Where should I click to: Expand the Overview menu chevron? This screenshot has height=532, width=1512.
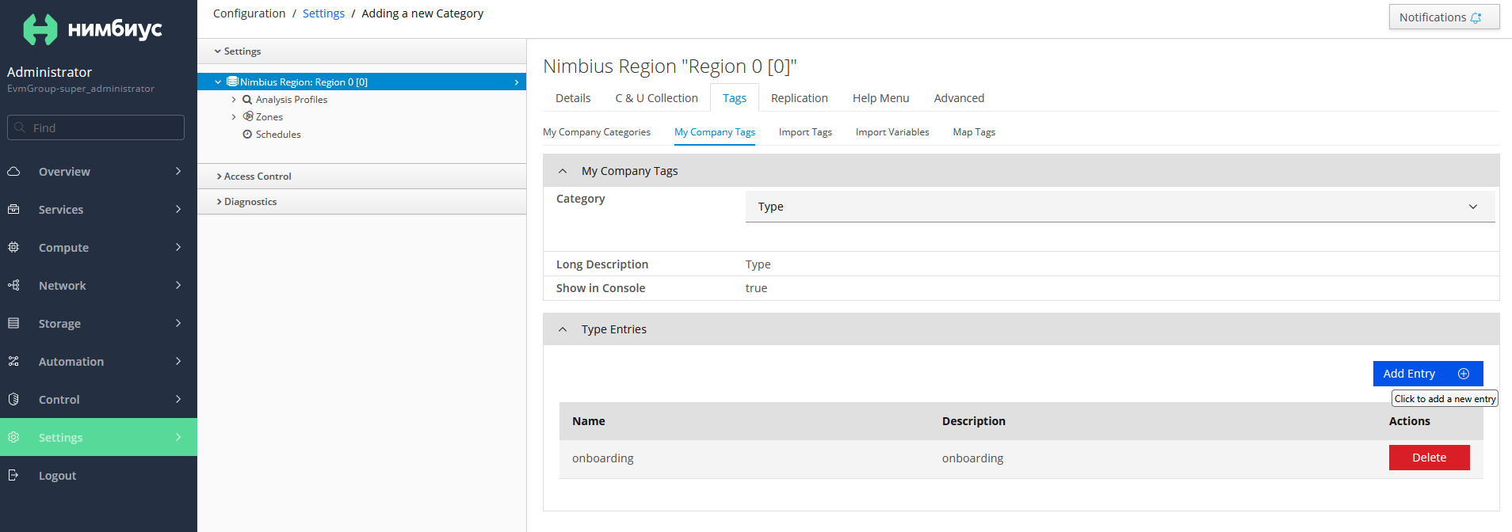(178, 171)
